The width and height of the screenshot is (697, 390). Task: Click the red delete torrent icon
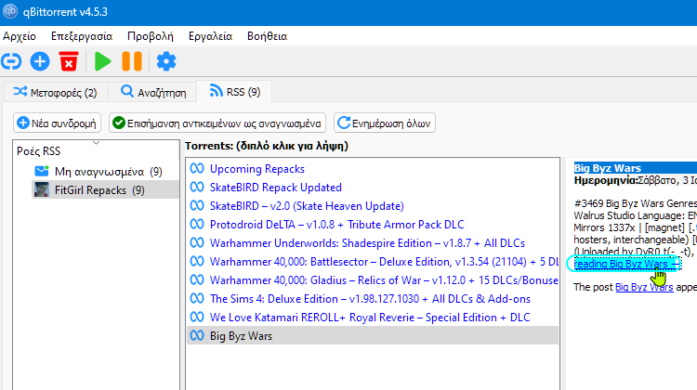[x=69, y=61]
